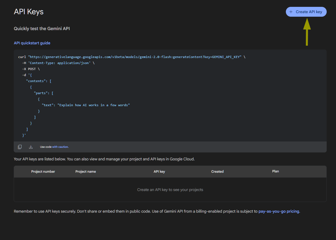This screenshot has width=336, height=240.
Task: Click the '-X POST' code line
Action: click(x=31, y=69)
